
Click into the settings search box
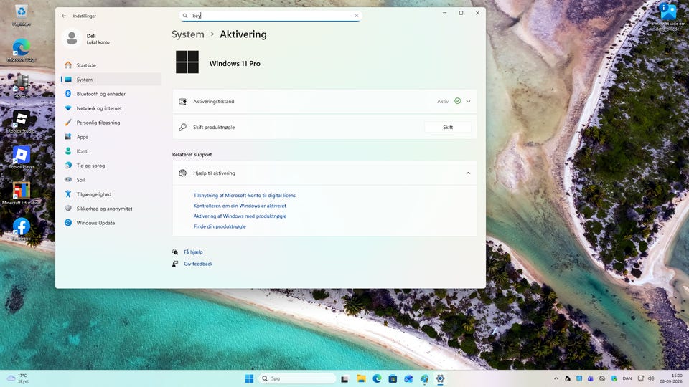270,16
